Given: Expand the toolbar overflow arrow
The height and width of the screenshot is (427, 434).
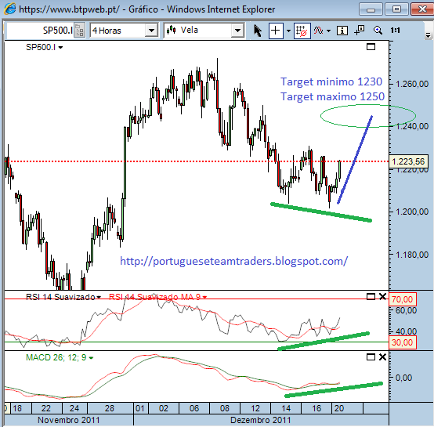Looking at the screenshot, I should pos(428,35).
